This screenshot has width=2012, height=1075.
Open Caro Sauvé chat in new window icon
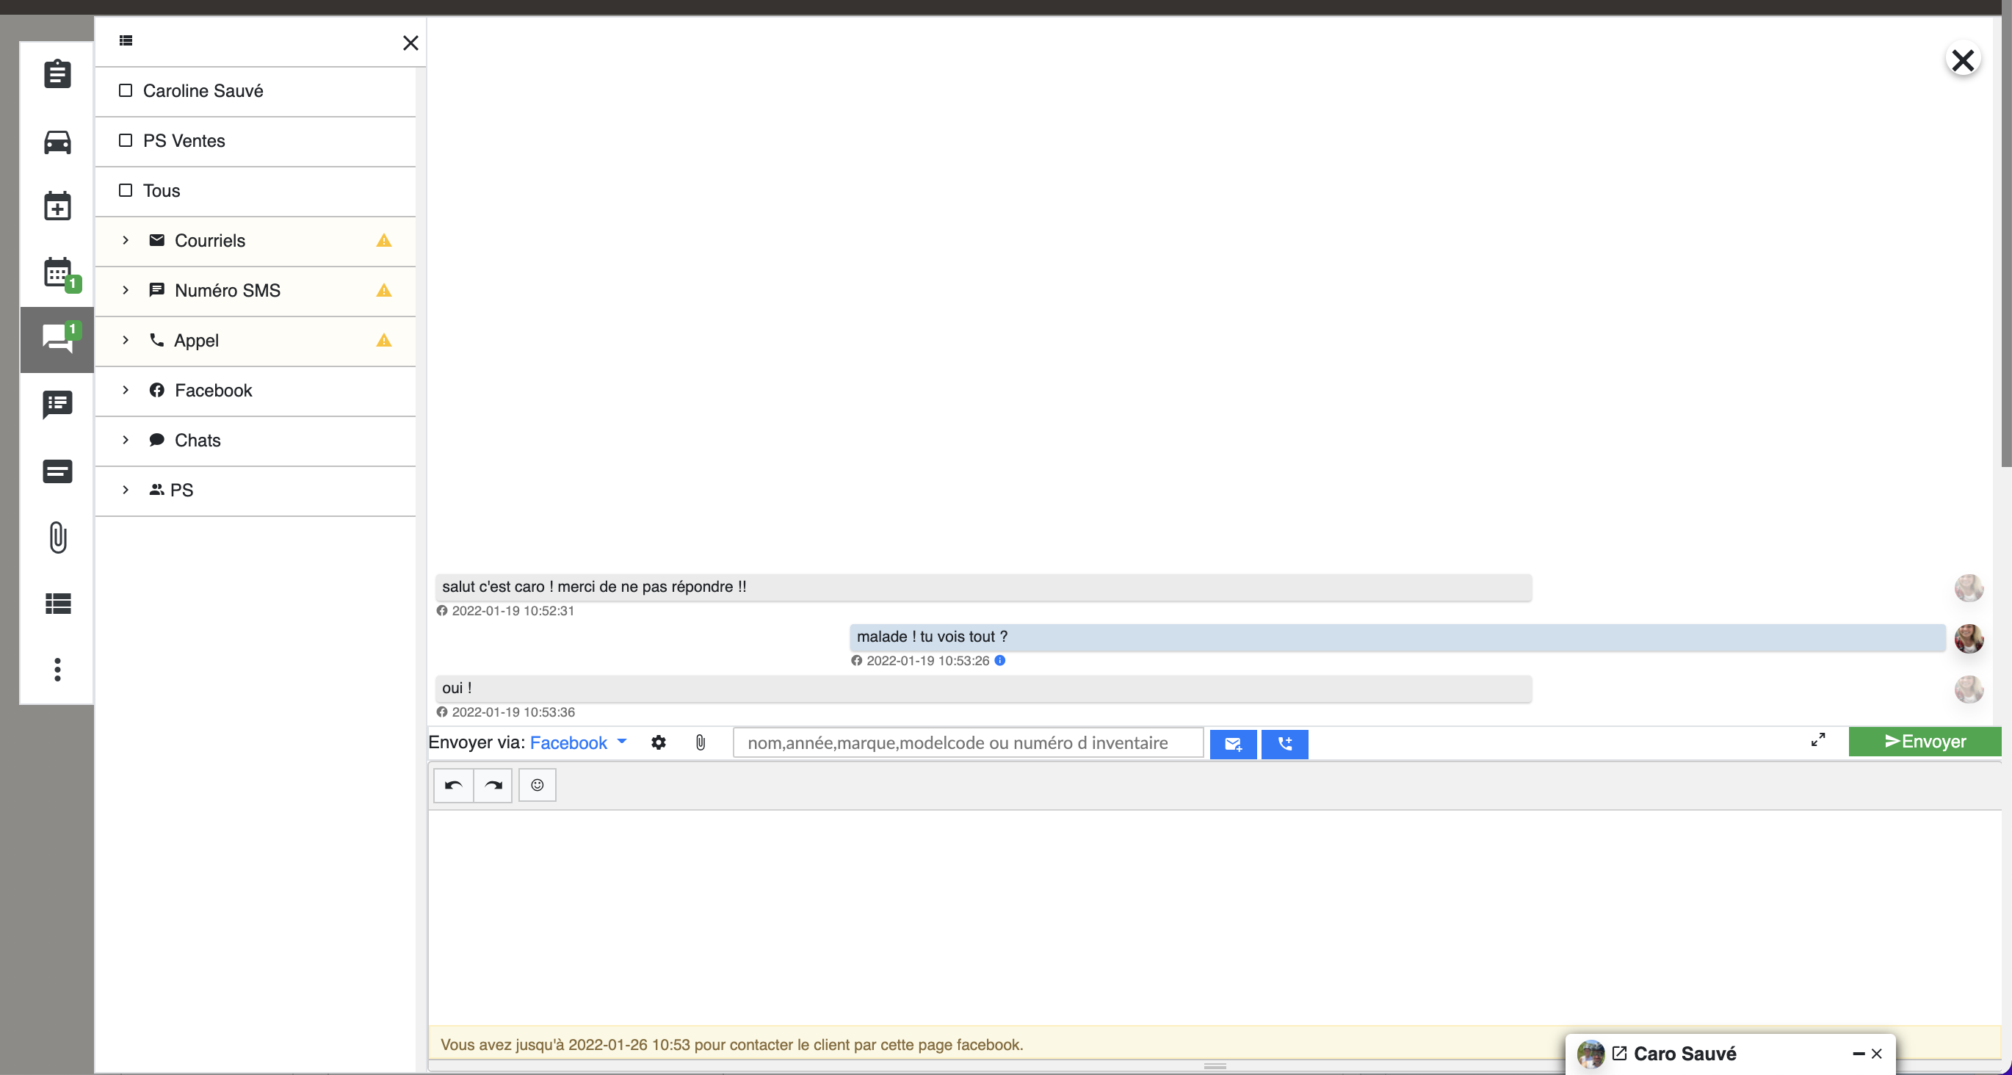(x=1620, y=1053)
